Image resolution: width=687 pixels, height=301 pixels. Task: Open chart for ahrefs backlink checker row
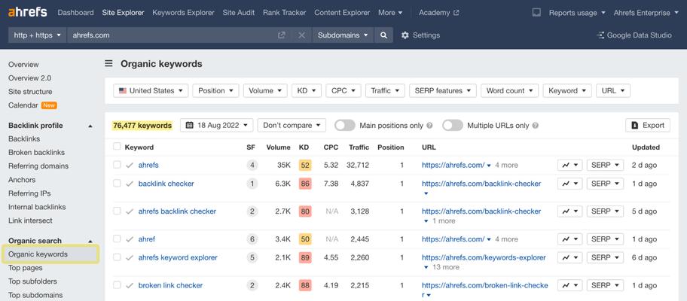pyautogui.click(x=569, y=211)
